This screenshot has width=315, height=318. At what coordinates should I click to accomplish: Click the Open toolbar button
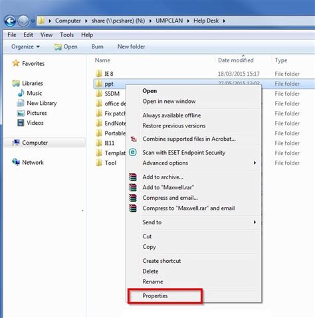coord(66,46)
